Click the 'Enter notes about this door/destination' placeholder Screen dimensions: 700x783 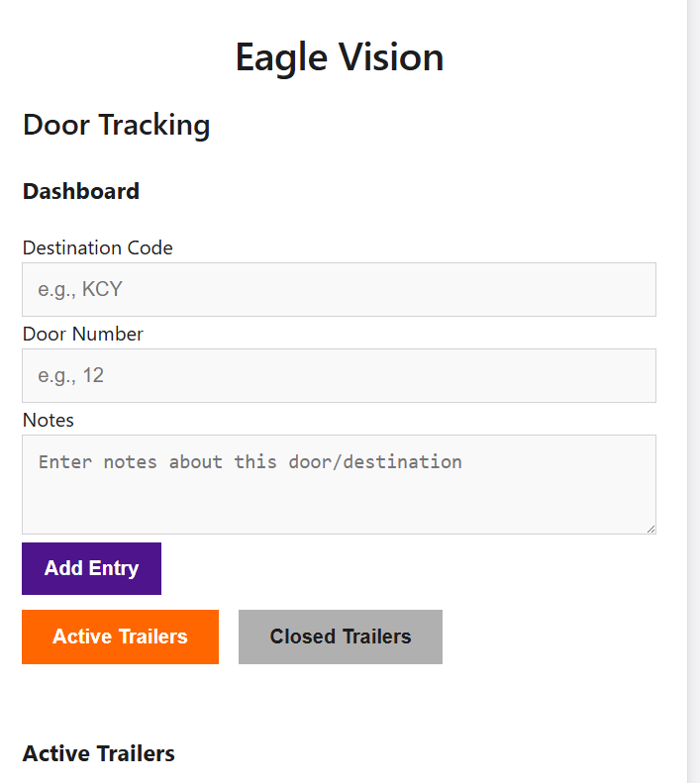pyautogui.click(x=250, y=462)
